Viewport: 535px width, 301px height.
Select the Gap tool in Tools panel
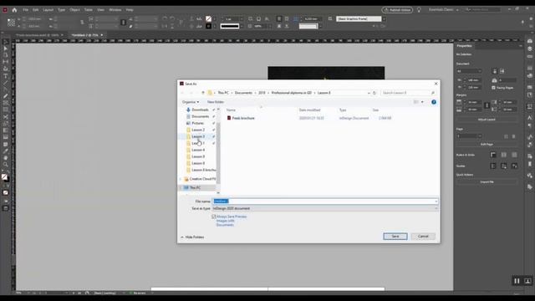point(6,62)
